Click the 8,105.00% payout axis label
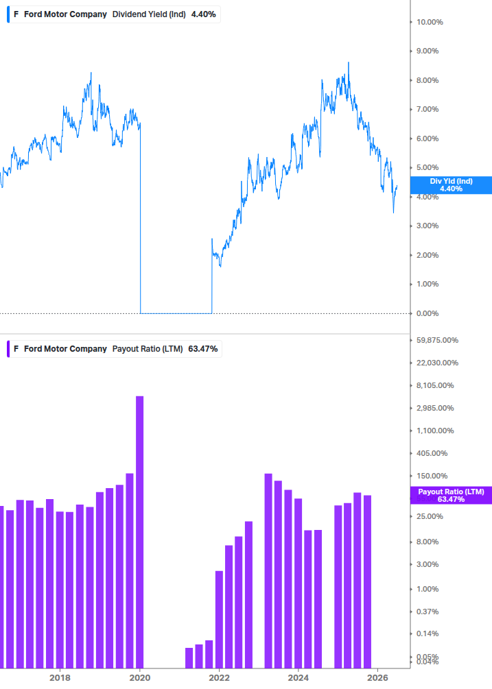The height and width of the screenshot is (689, 492). pyautogui.click(x=435, y=385)
